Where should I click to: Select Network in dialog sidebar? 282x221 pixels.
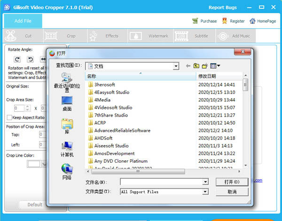pyautogui.click(x=67, y=172)
